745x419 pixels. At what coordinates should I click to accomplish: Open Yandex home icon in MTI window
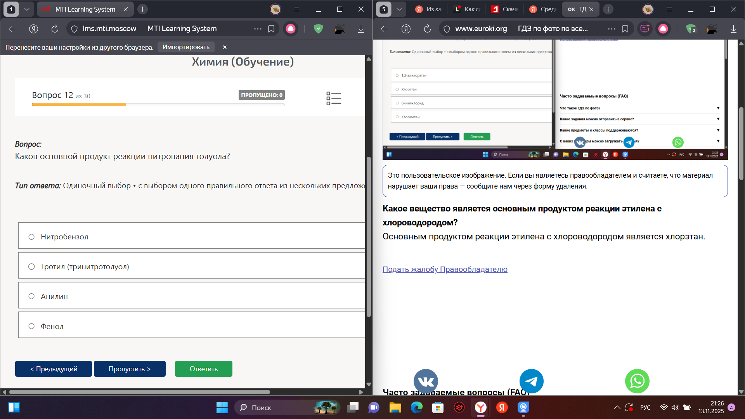[34, 28]
